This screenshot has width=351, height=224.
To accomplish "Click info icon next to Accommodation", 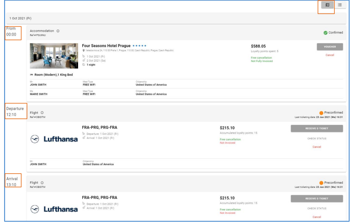I will coord(58,31).
